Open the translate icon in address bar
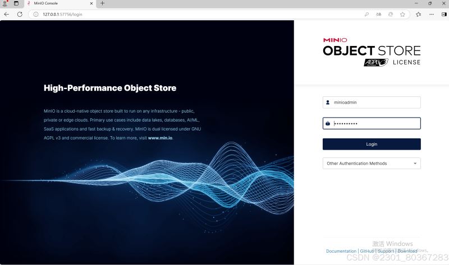This screenshot has height=265, width=449. coord(378,15)
